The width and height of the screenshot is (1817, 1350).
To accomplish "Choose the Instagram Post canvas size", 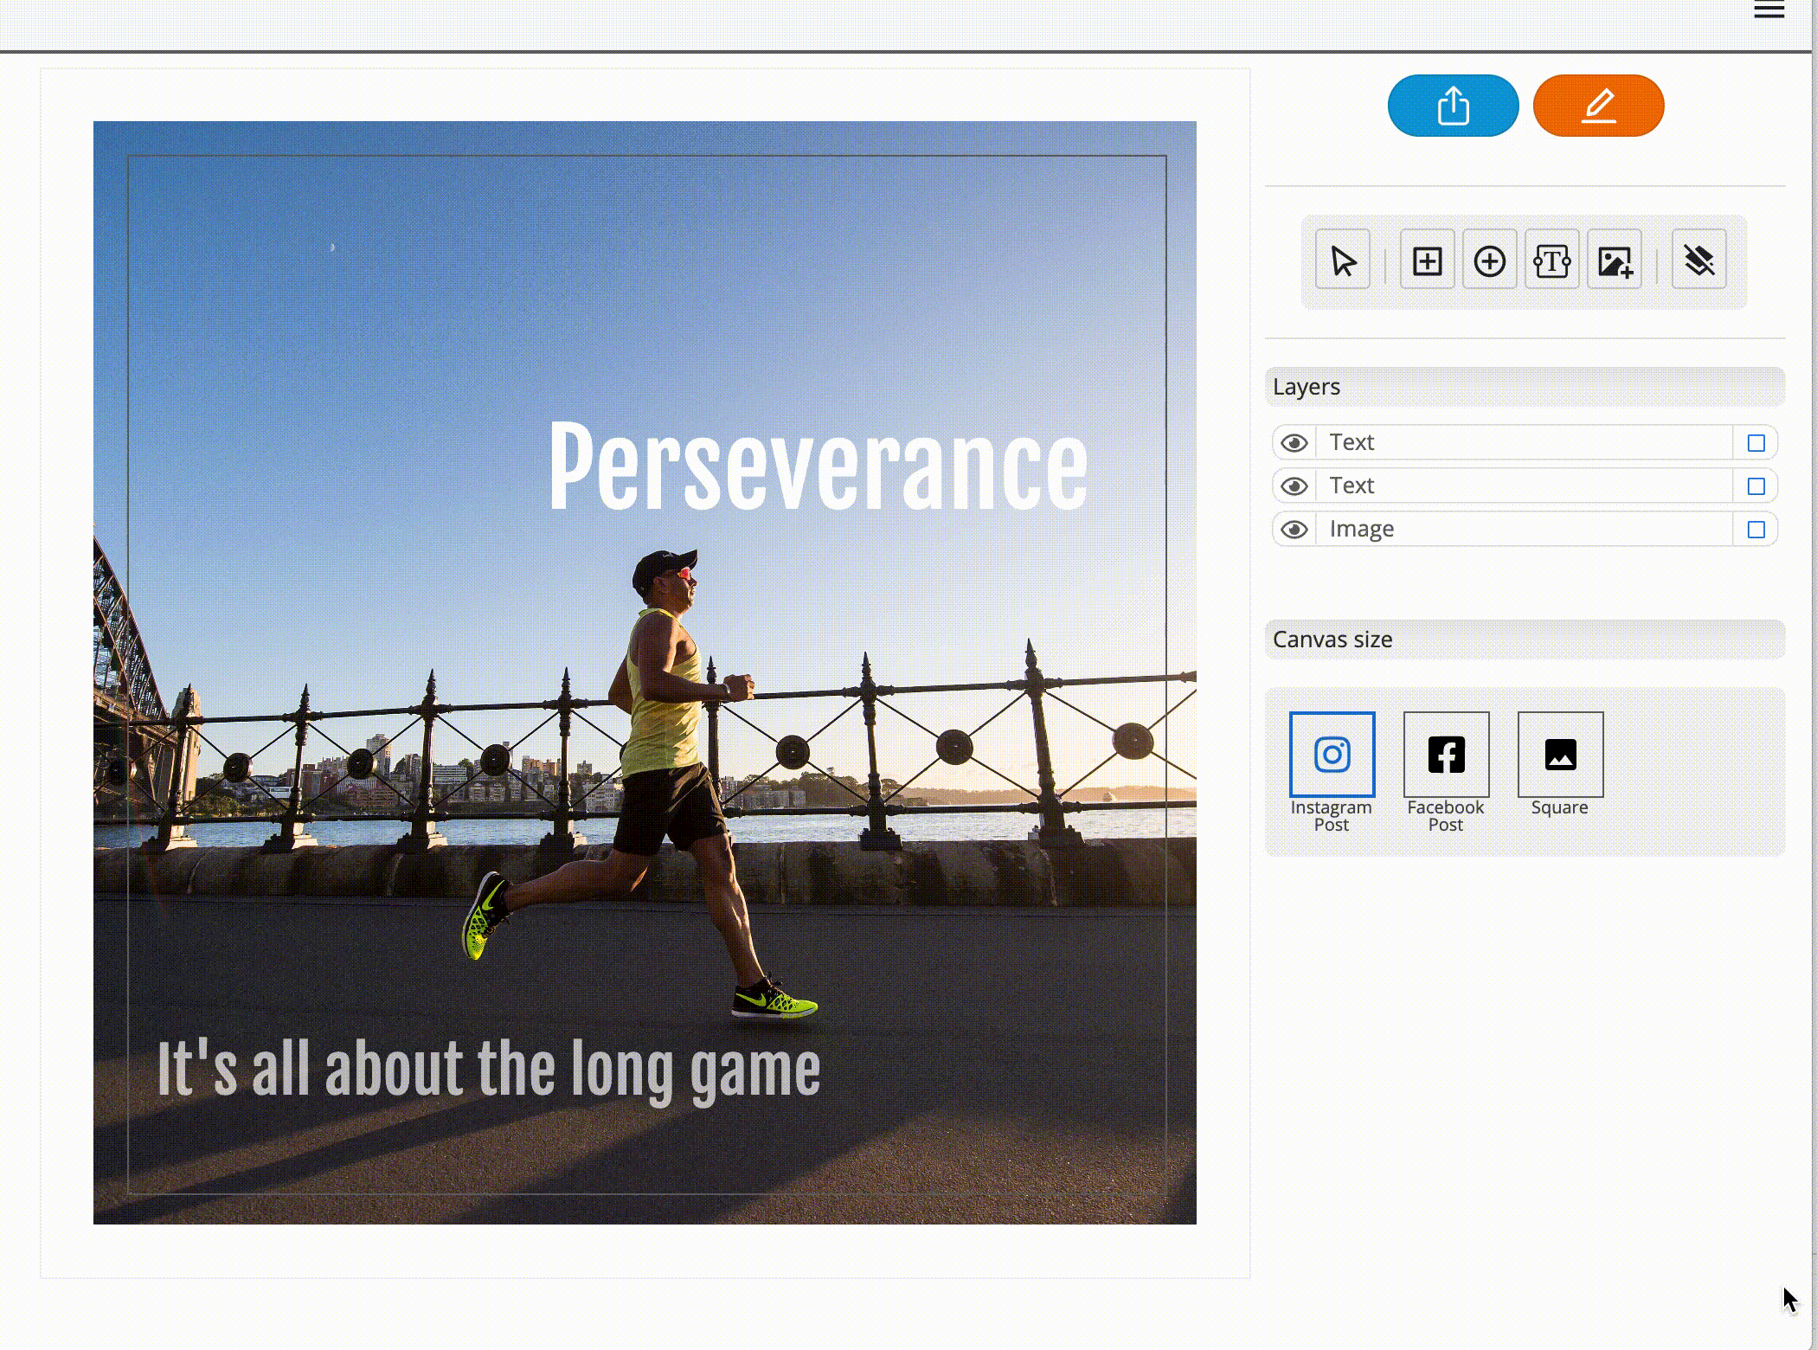I will pos(1332,755).
